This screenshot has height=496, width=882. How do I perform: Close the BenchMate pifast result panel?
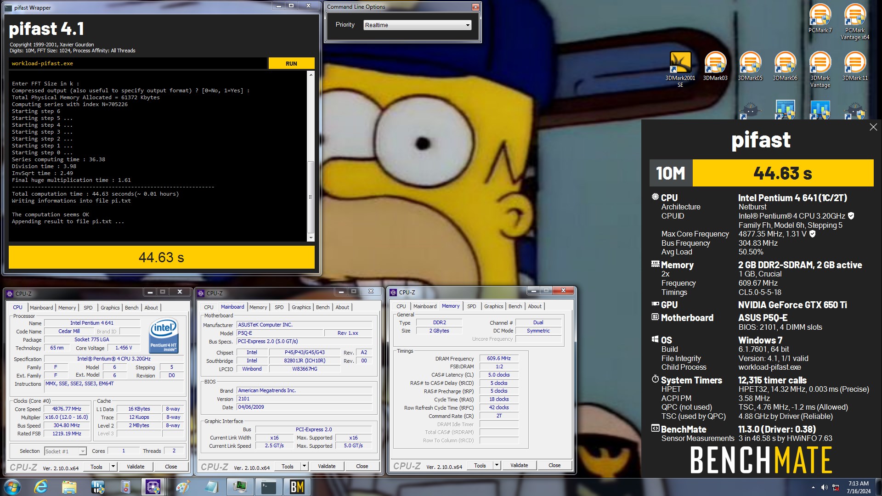click(x=873, y=127)
